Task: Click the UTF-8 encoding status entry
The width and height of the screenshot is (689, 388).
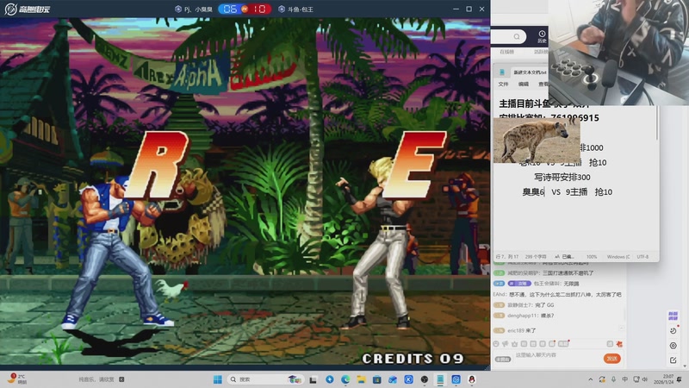Action: coord(642,256)
